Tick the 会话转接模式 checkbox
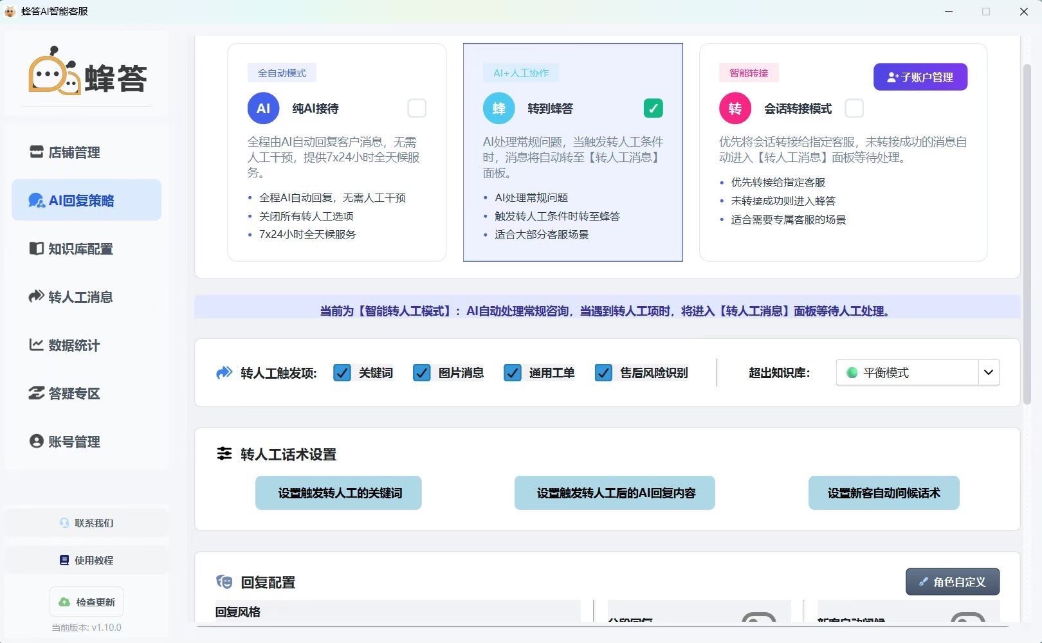 coord(854,108)
